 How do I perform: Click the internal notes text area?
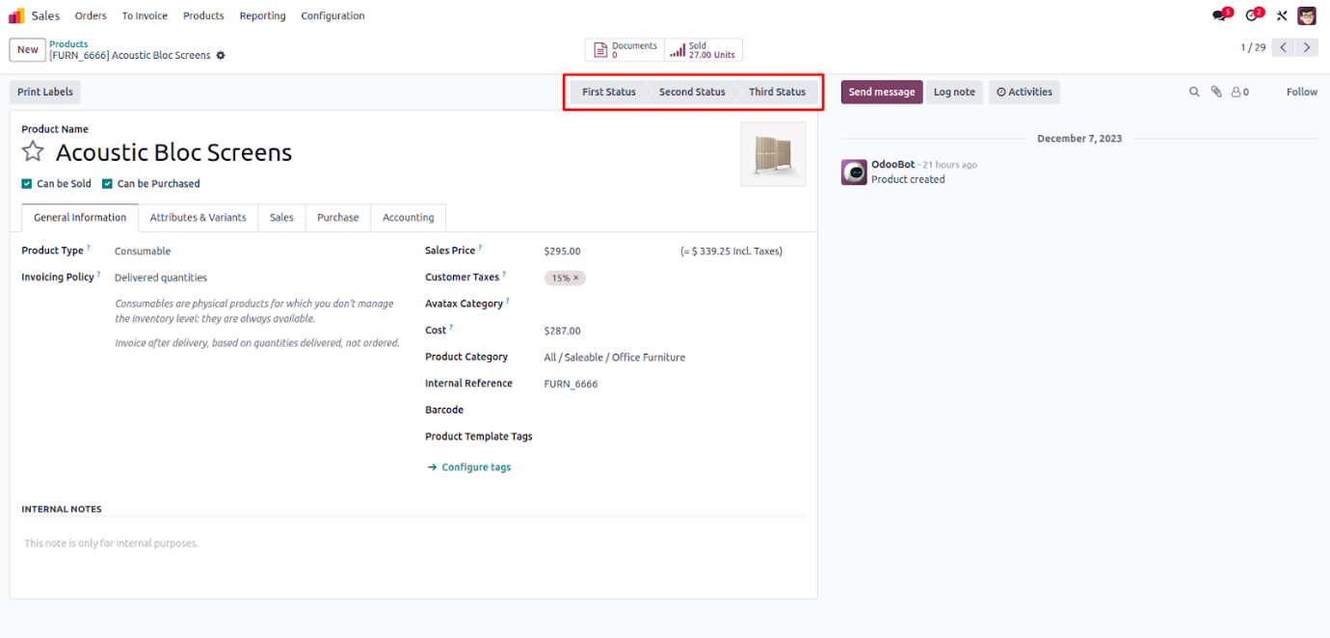pyautogui.click(x=412, y=544)
